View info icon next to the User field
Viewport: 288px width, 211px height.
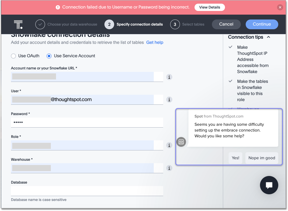pos(169,100)
